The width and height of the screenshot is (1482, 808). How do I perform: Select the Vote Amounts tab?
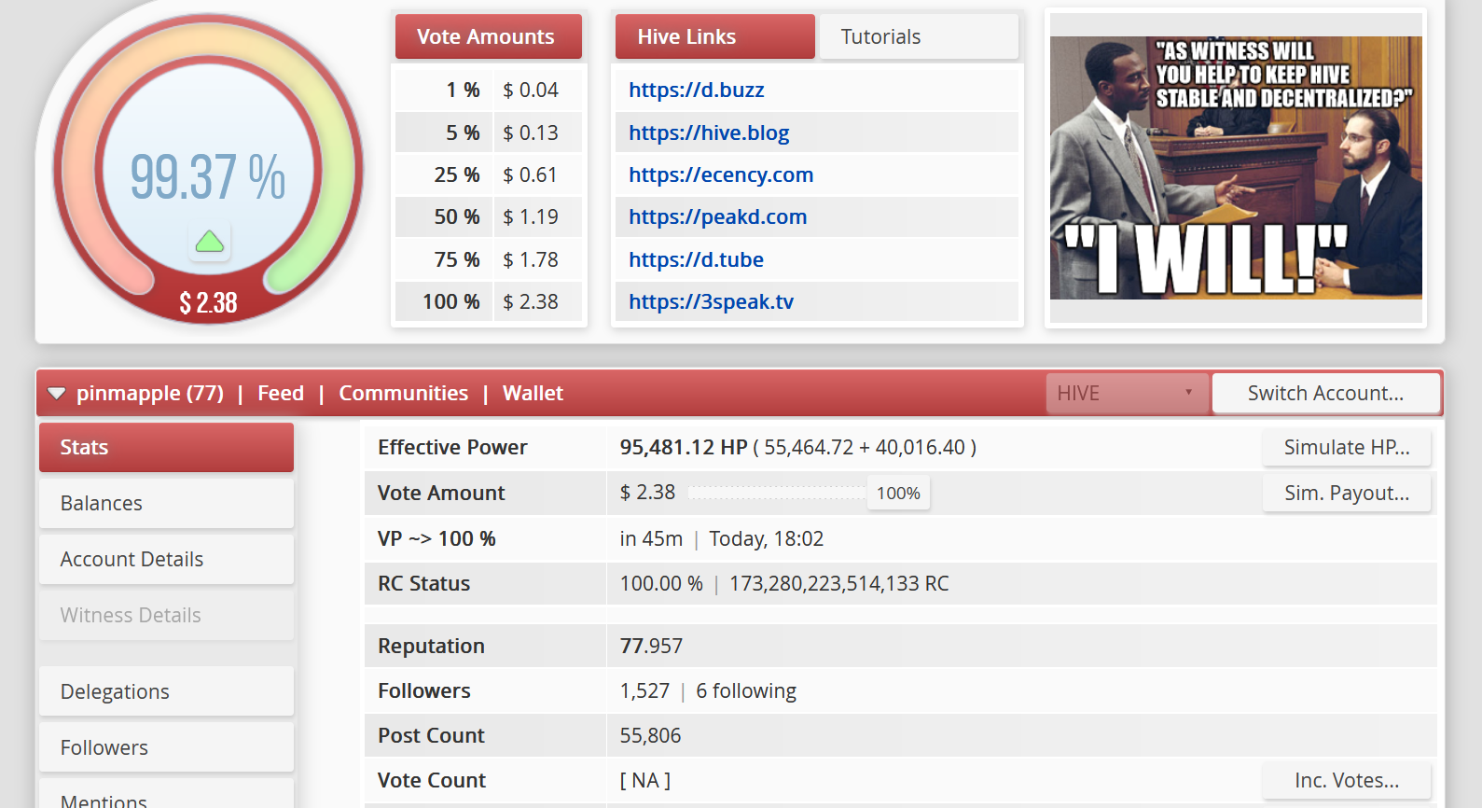click(x=489, y=36)
